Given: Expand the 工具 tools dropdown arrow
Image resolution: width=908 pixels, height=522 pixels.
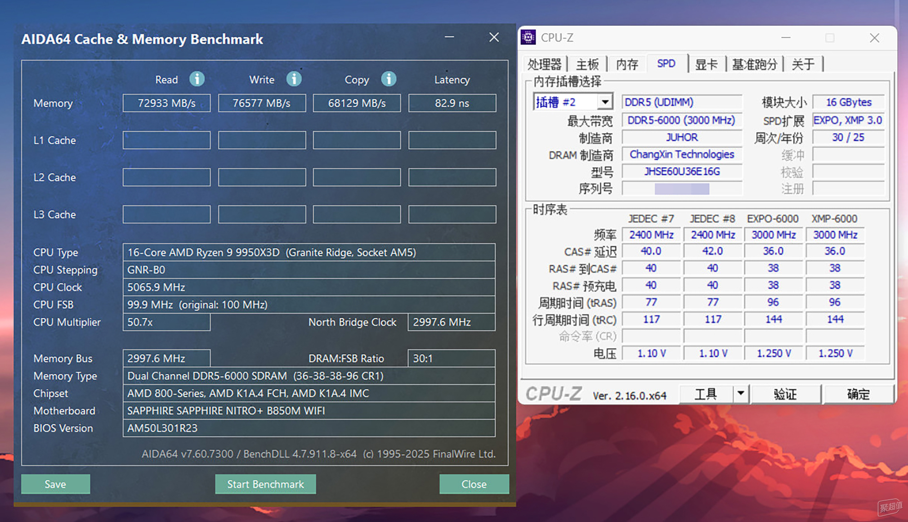Looking at the screenshot, I should tap(740, 393).
